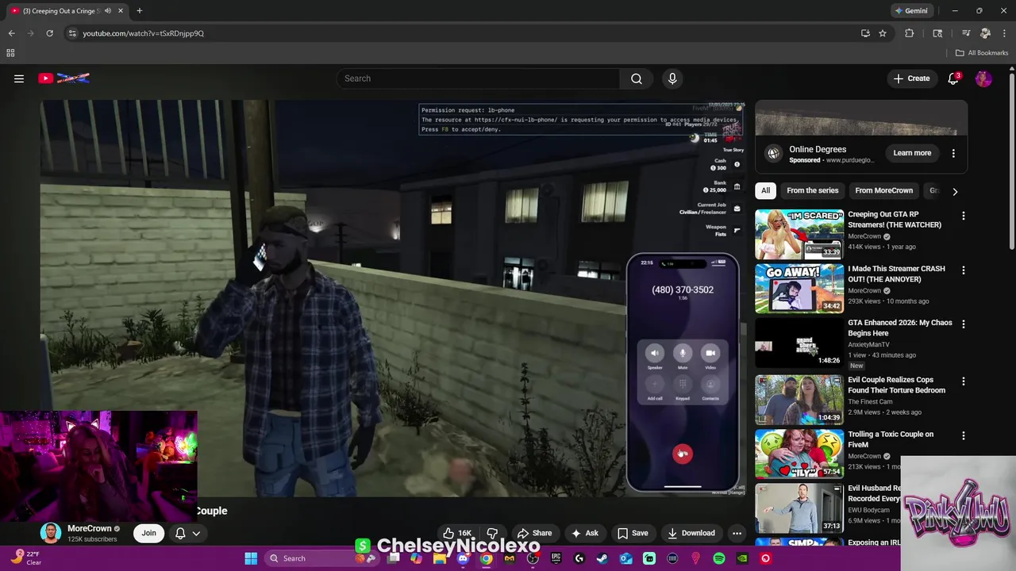Open options for GTA Enhanced 2026 video

tap(964, 324)
